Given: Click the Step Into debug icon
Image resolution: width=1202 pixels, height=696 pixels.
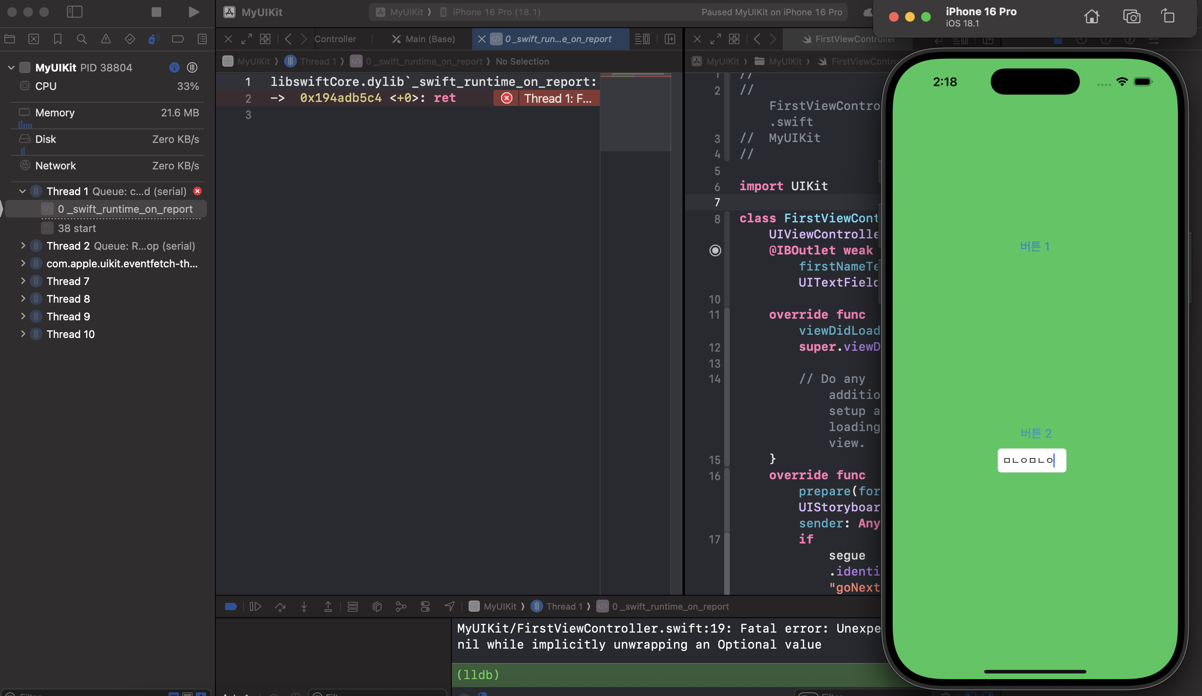Looking at the screenshot, I should 304,606.
